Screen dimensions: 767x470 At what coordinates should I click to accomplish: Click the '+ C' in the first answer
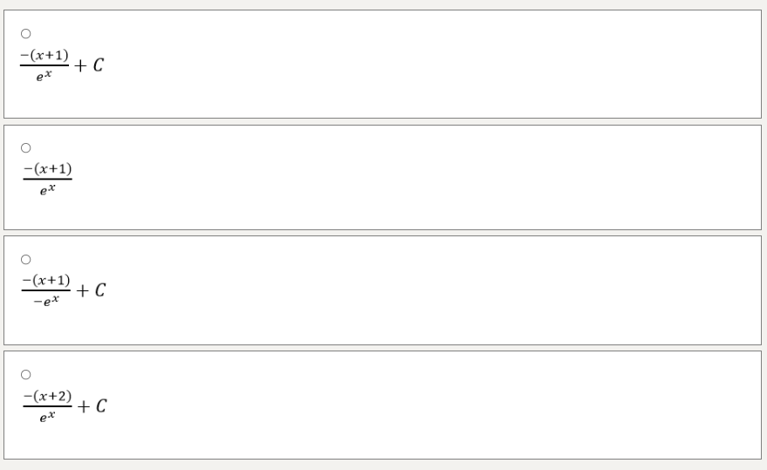click(x=89, y=65)
